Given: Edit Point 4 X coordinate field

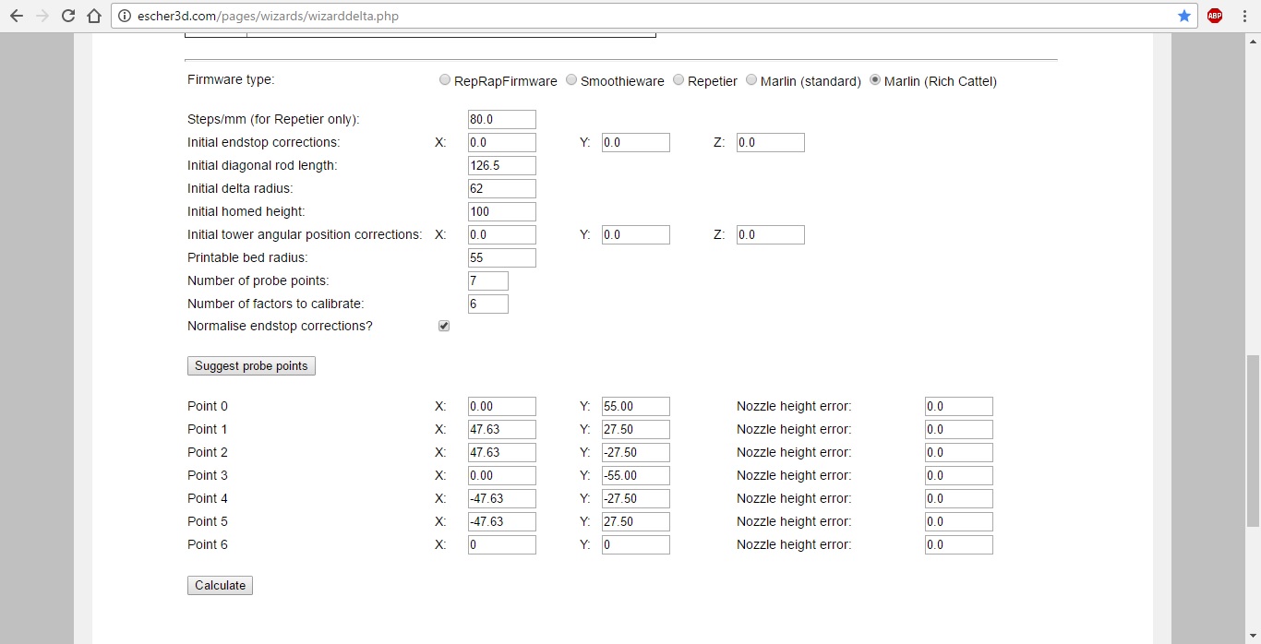Looking at the screenshot, I should click(x=502, y=499).
